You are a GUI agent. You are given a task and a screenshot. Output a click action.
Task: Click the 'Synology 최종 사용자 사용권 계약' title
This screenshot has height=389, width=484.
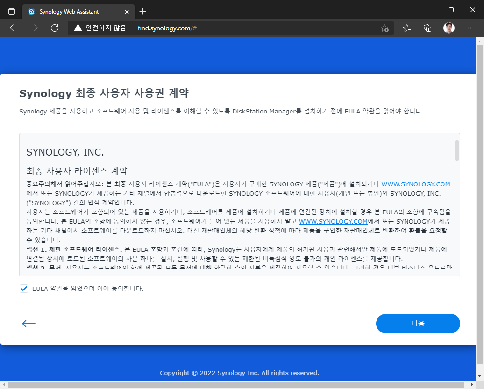click(104, 93)
